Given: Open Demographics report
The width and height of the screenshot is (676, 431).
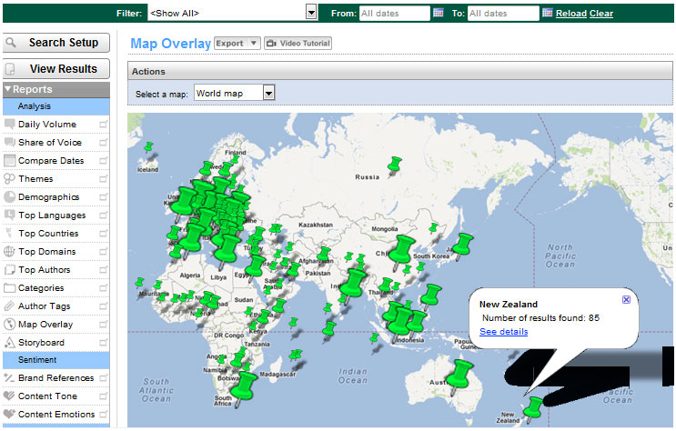Looking at the screenshot, I should click(49, 197).
